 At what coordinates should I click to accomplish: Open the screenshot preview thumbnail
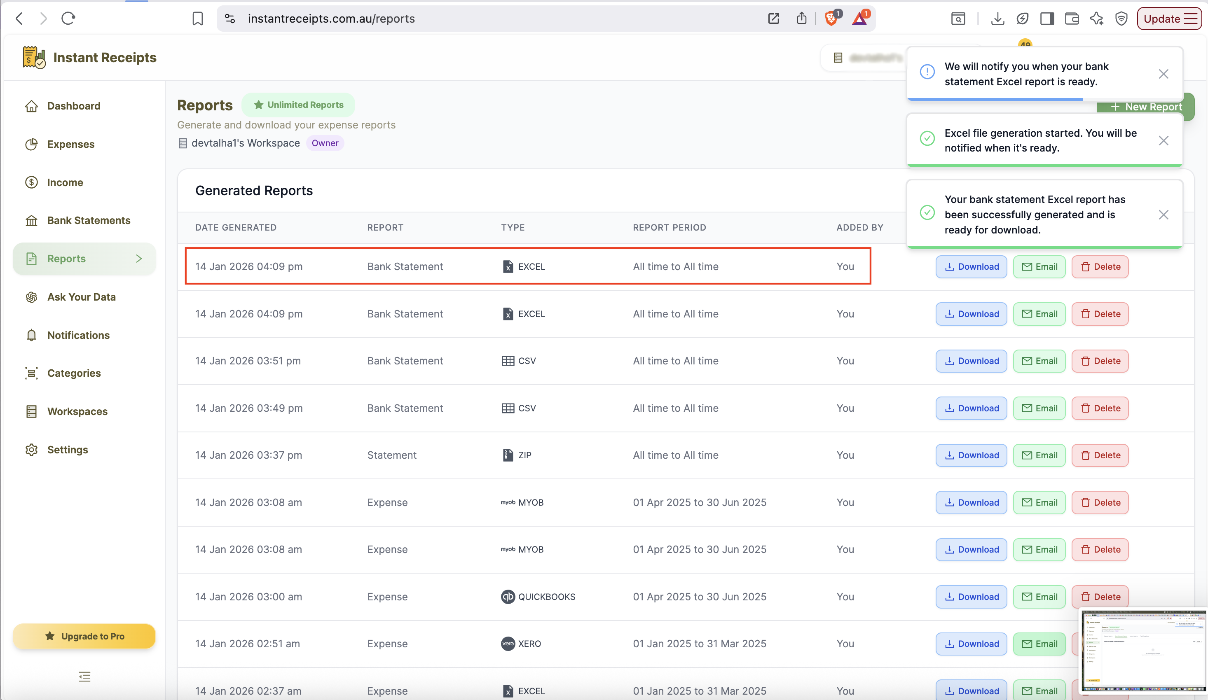[1143, 651]
